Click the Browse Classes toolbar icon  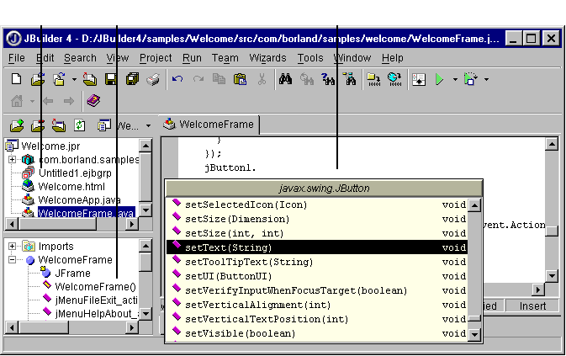pyautogui.click(x=349, y=79)
